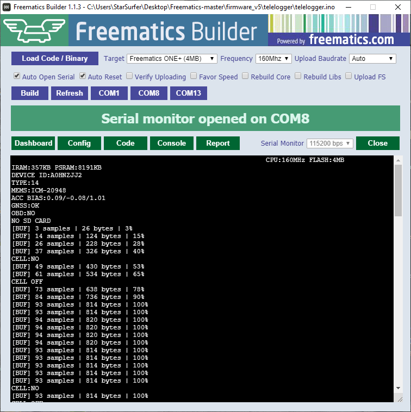Click the Refresh button
The width and height of the screenshot is (411, 412).
pos(70,93)
